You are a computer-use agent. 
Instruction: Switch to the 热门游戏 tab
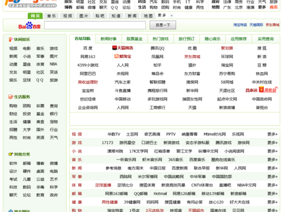pyautogui.click(x=161, y=39)
